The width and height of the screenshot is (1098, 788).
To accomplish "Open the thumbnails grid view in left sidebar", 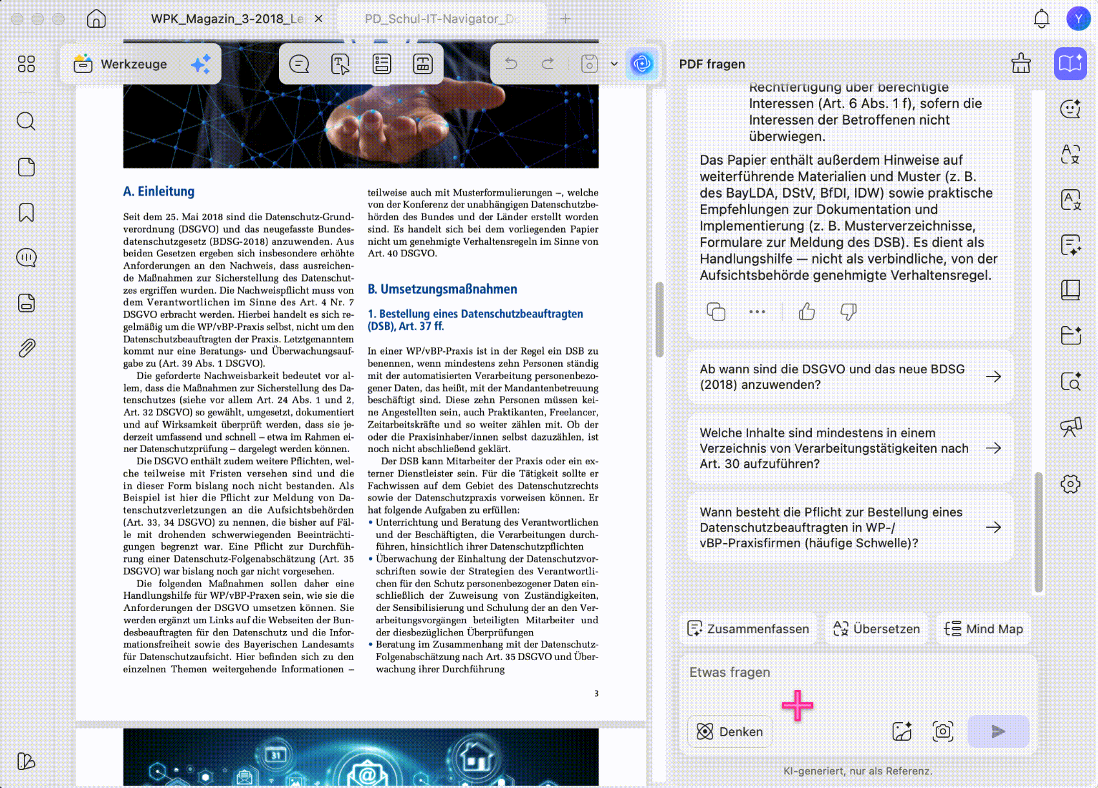I will (26, 64).
